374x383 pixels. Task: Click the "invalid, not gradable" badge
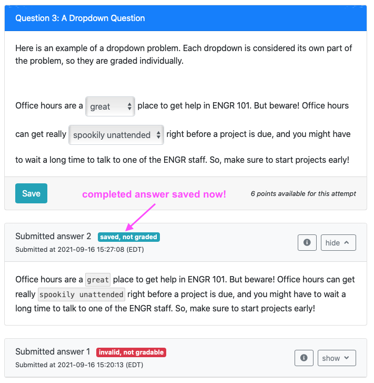coord(132,352)
